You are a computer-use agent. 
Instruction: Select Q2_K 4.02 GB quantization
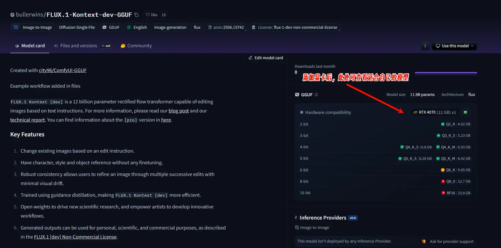tap(456, 124)
